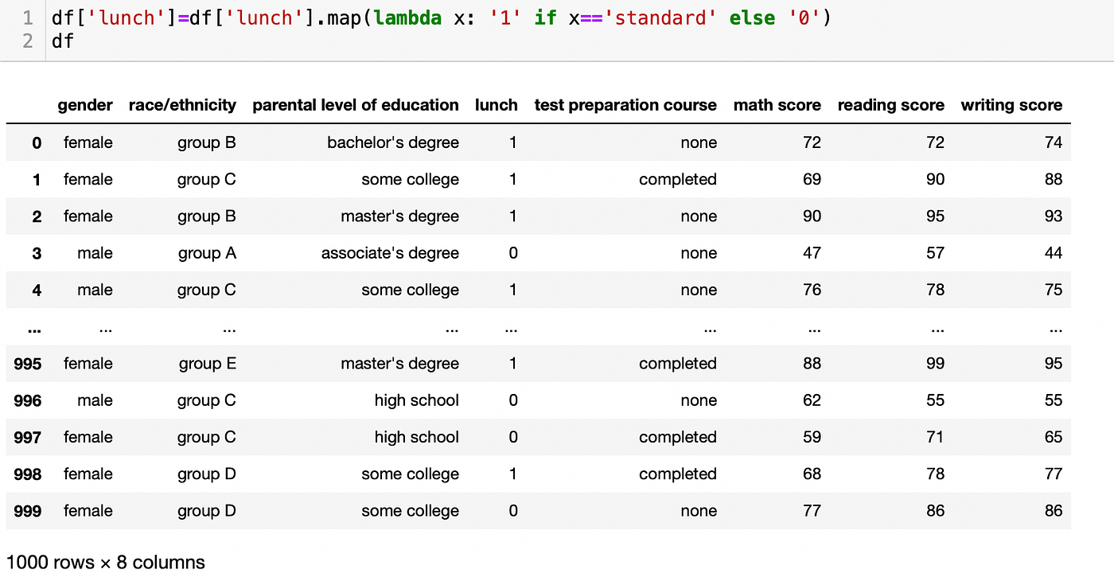Select the 'test preparation course' column header
1114x585 pixels.
point(625,105)
